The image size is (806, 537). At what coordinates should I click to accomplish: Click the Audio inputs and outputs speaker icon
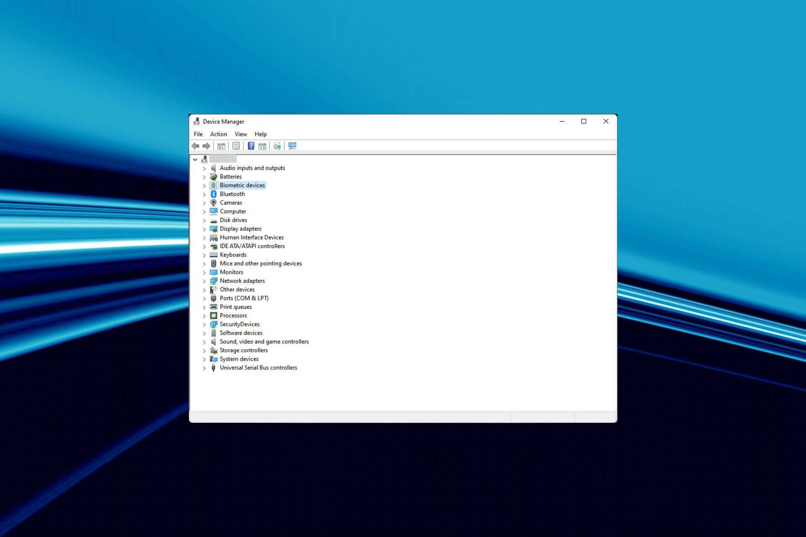pos(213,168)
